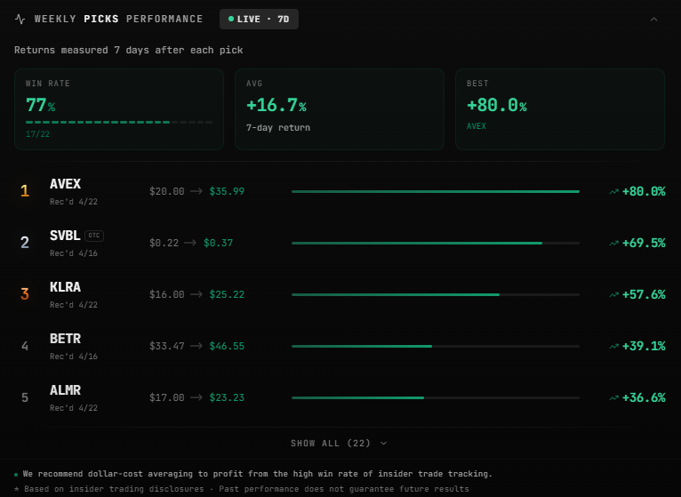This screenshot has height=497, width=681.
Task: Click the $35.99 current price
Action: (227, 191)
